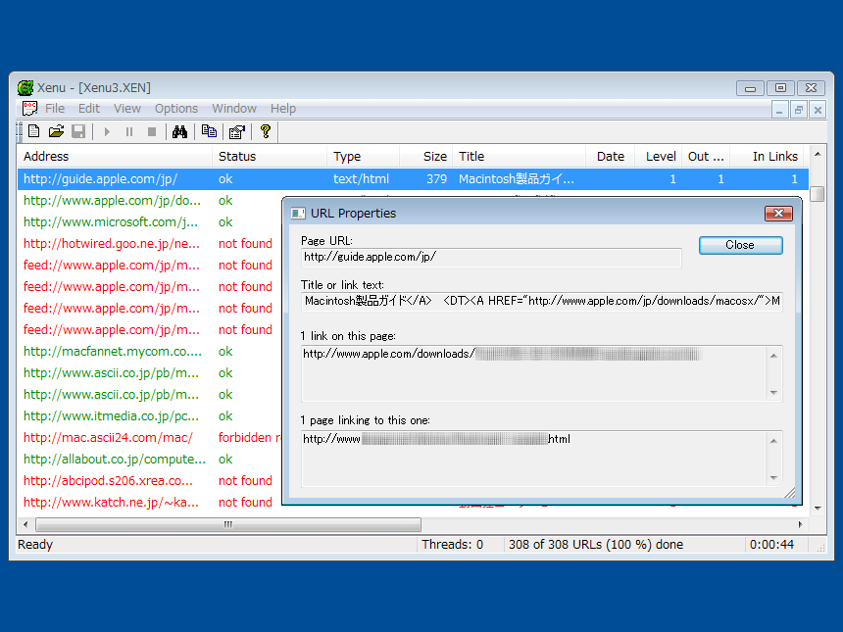Click the Xenu application icon in title bar
Screen dimensions: 843x632
[25, 87]
